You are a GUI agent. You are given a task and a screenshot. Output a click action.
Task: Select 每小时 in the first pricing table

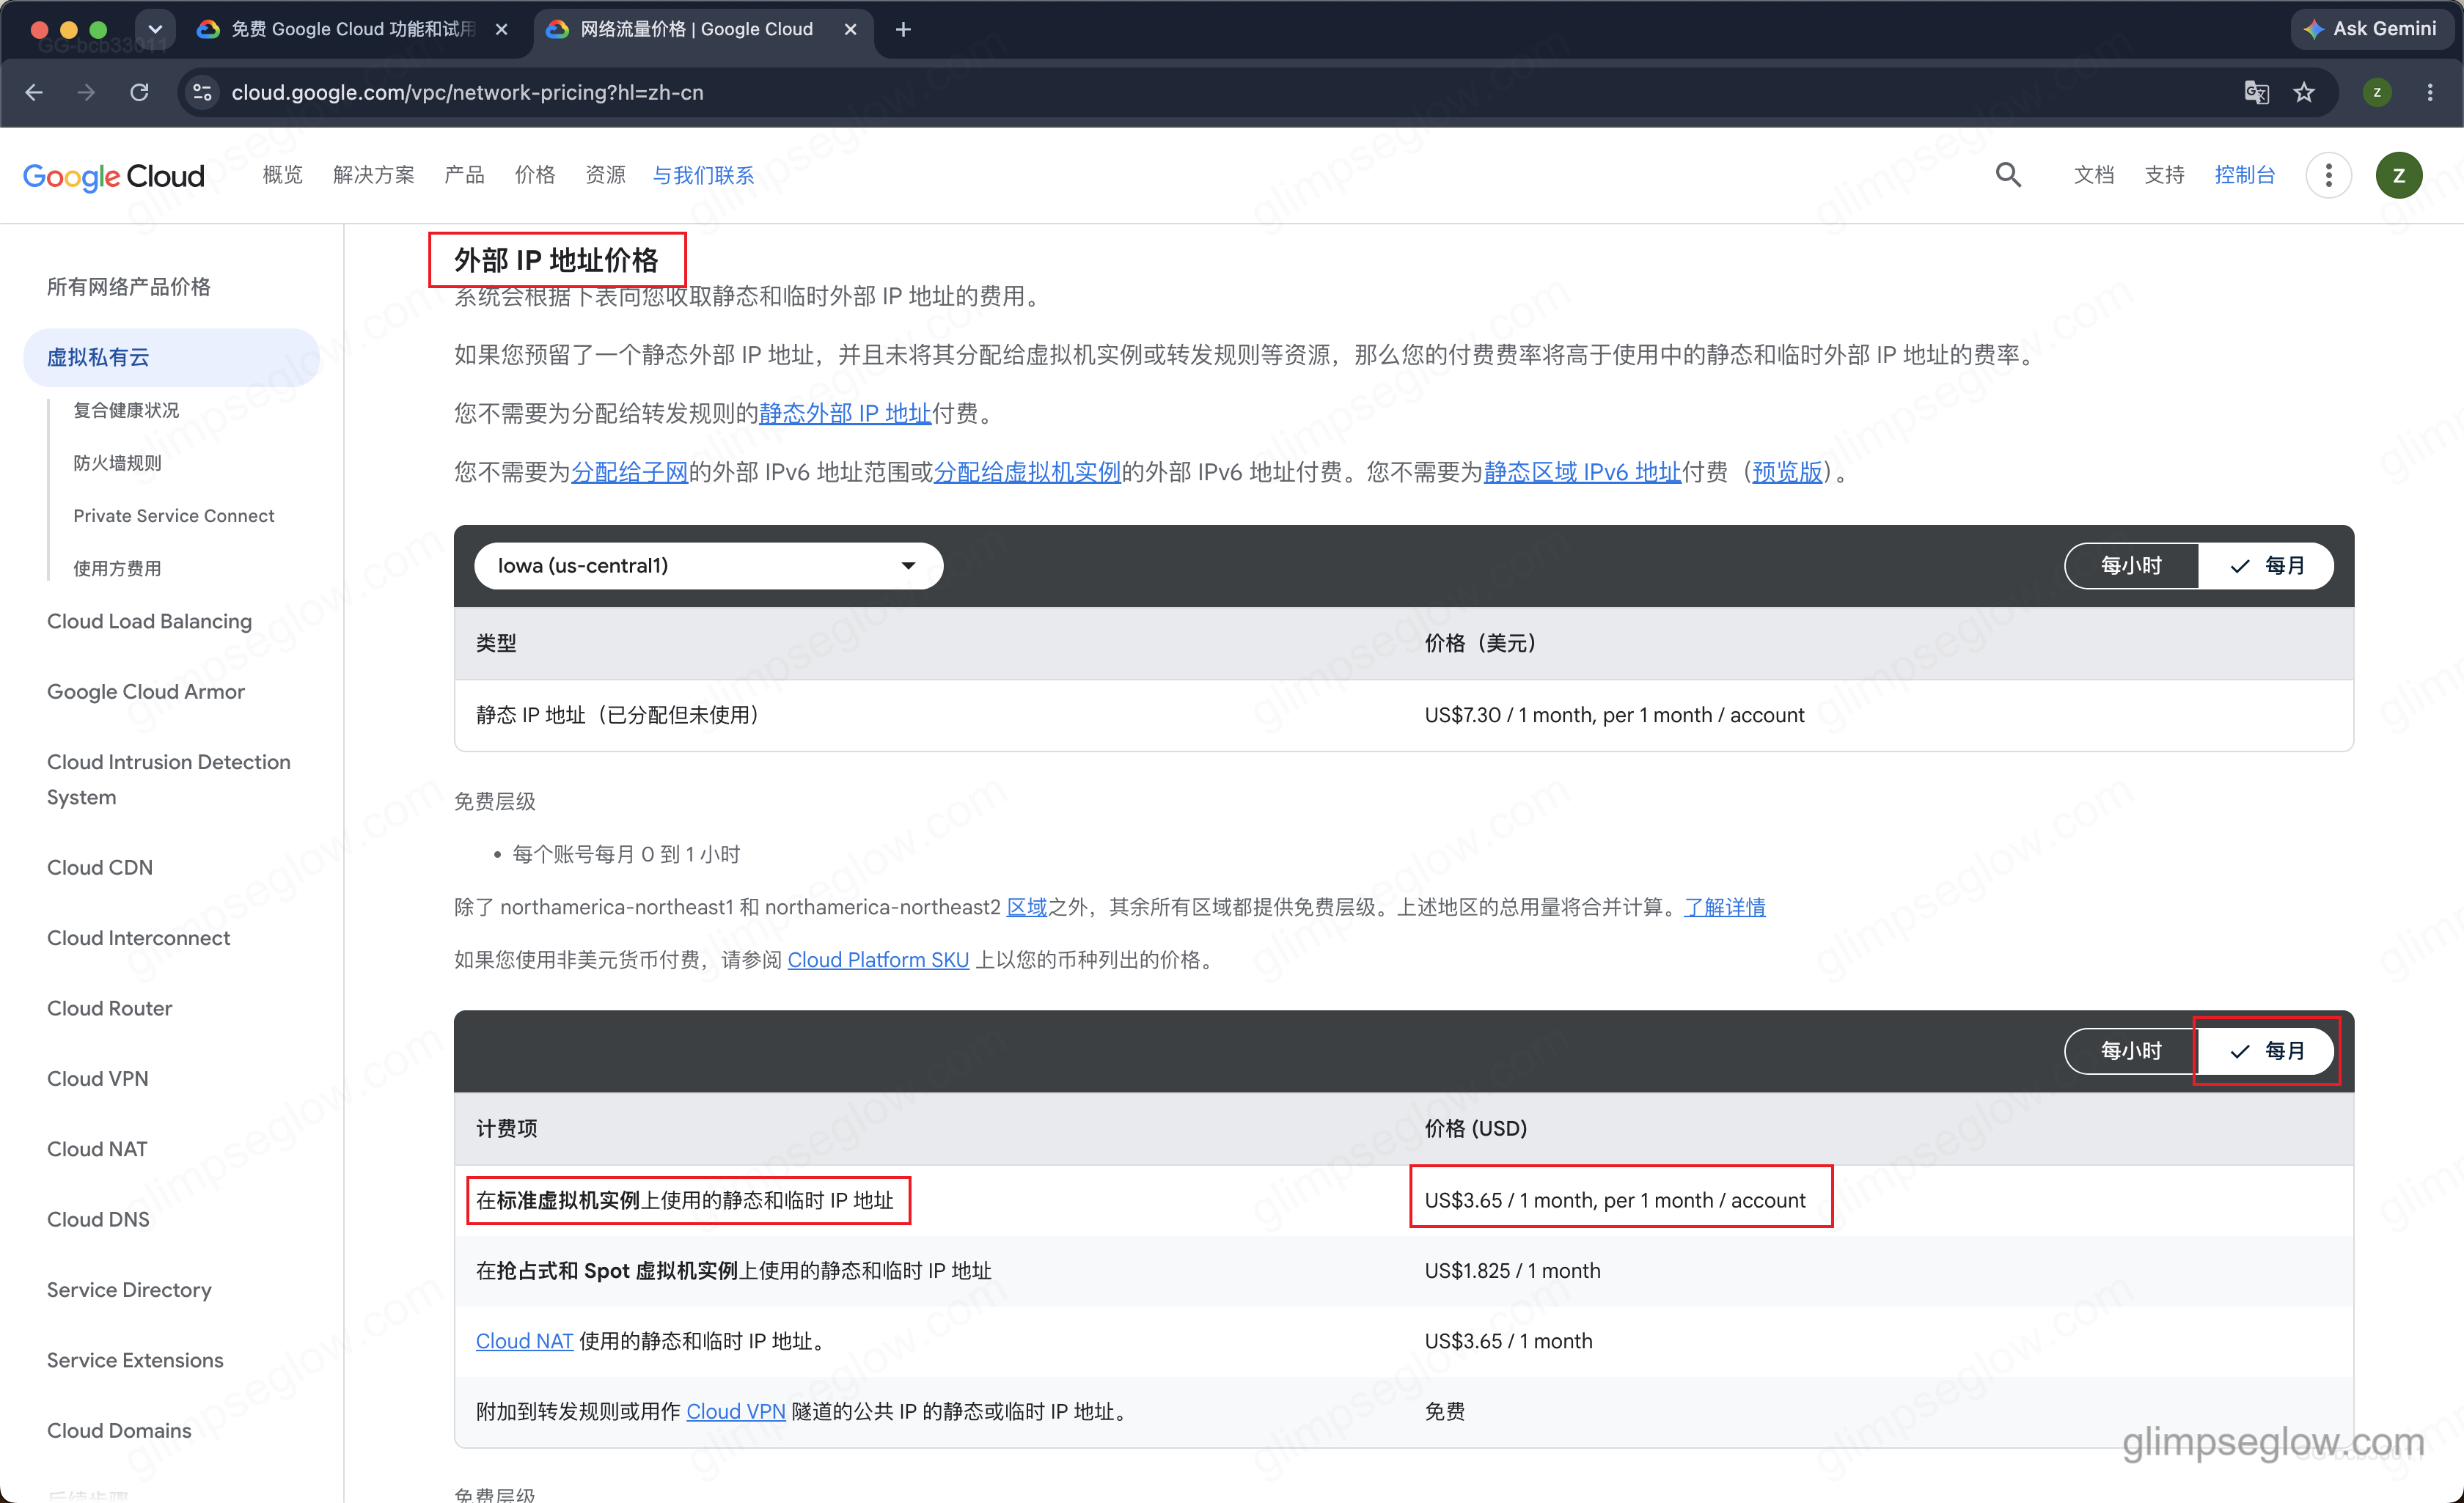pos(2131,566)
